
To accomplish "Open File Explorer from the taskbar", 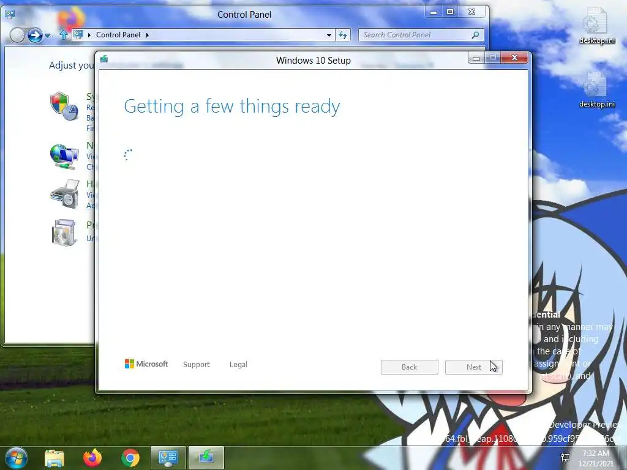I will pos(54,458).
